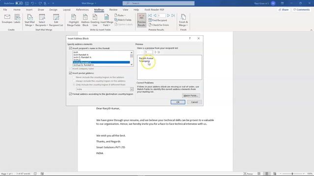Click Check for Errors

(159, 25)
